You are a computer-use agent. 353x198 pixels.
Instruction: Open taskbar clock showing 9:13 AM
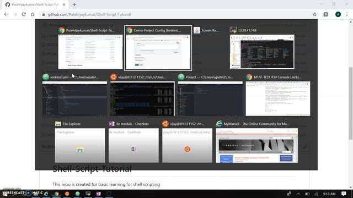pyautogui.click(x=329, y=194)
